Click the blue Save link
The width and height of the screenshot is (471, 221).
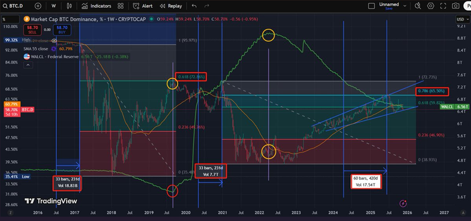[x=389, y=9]
